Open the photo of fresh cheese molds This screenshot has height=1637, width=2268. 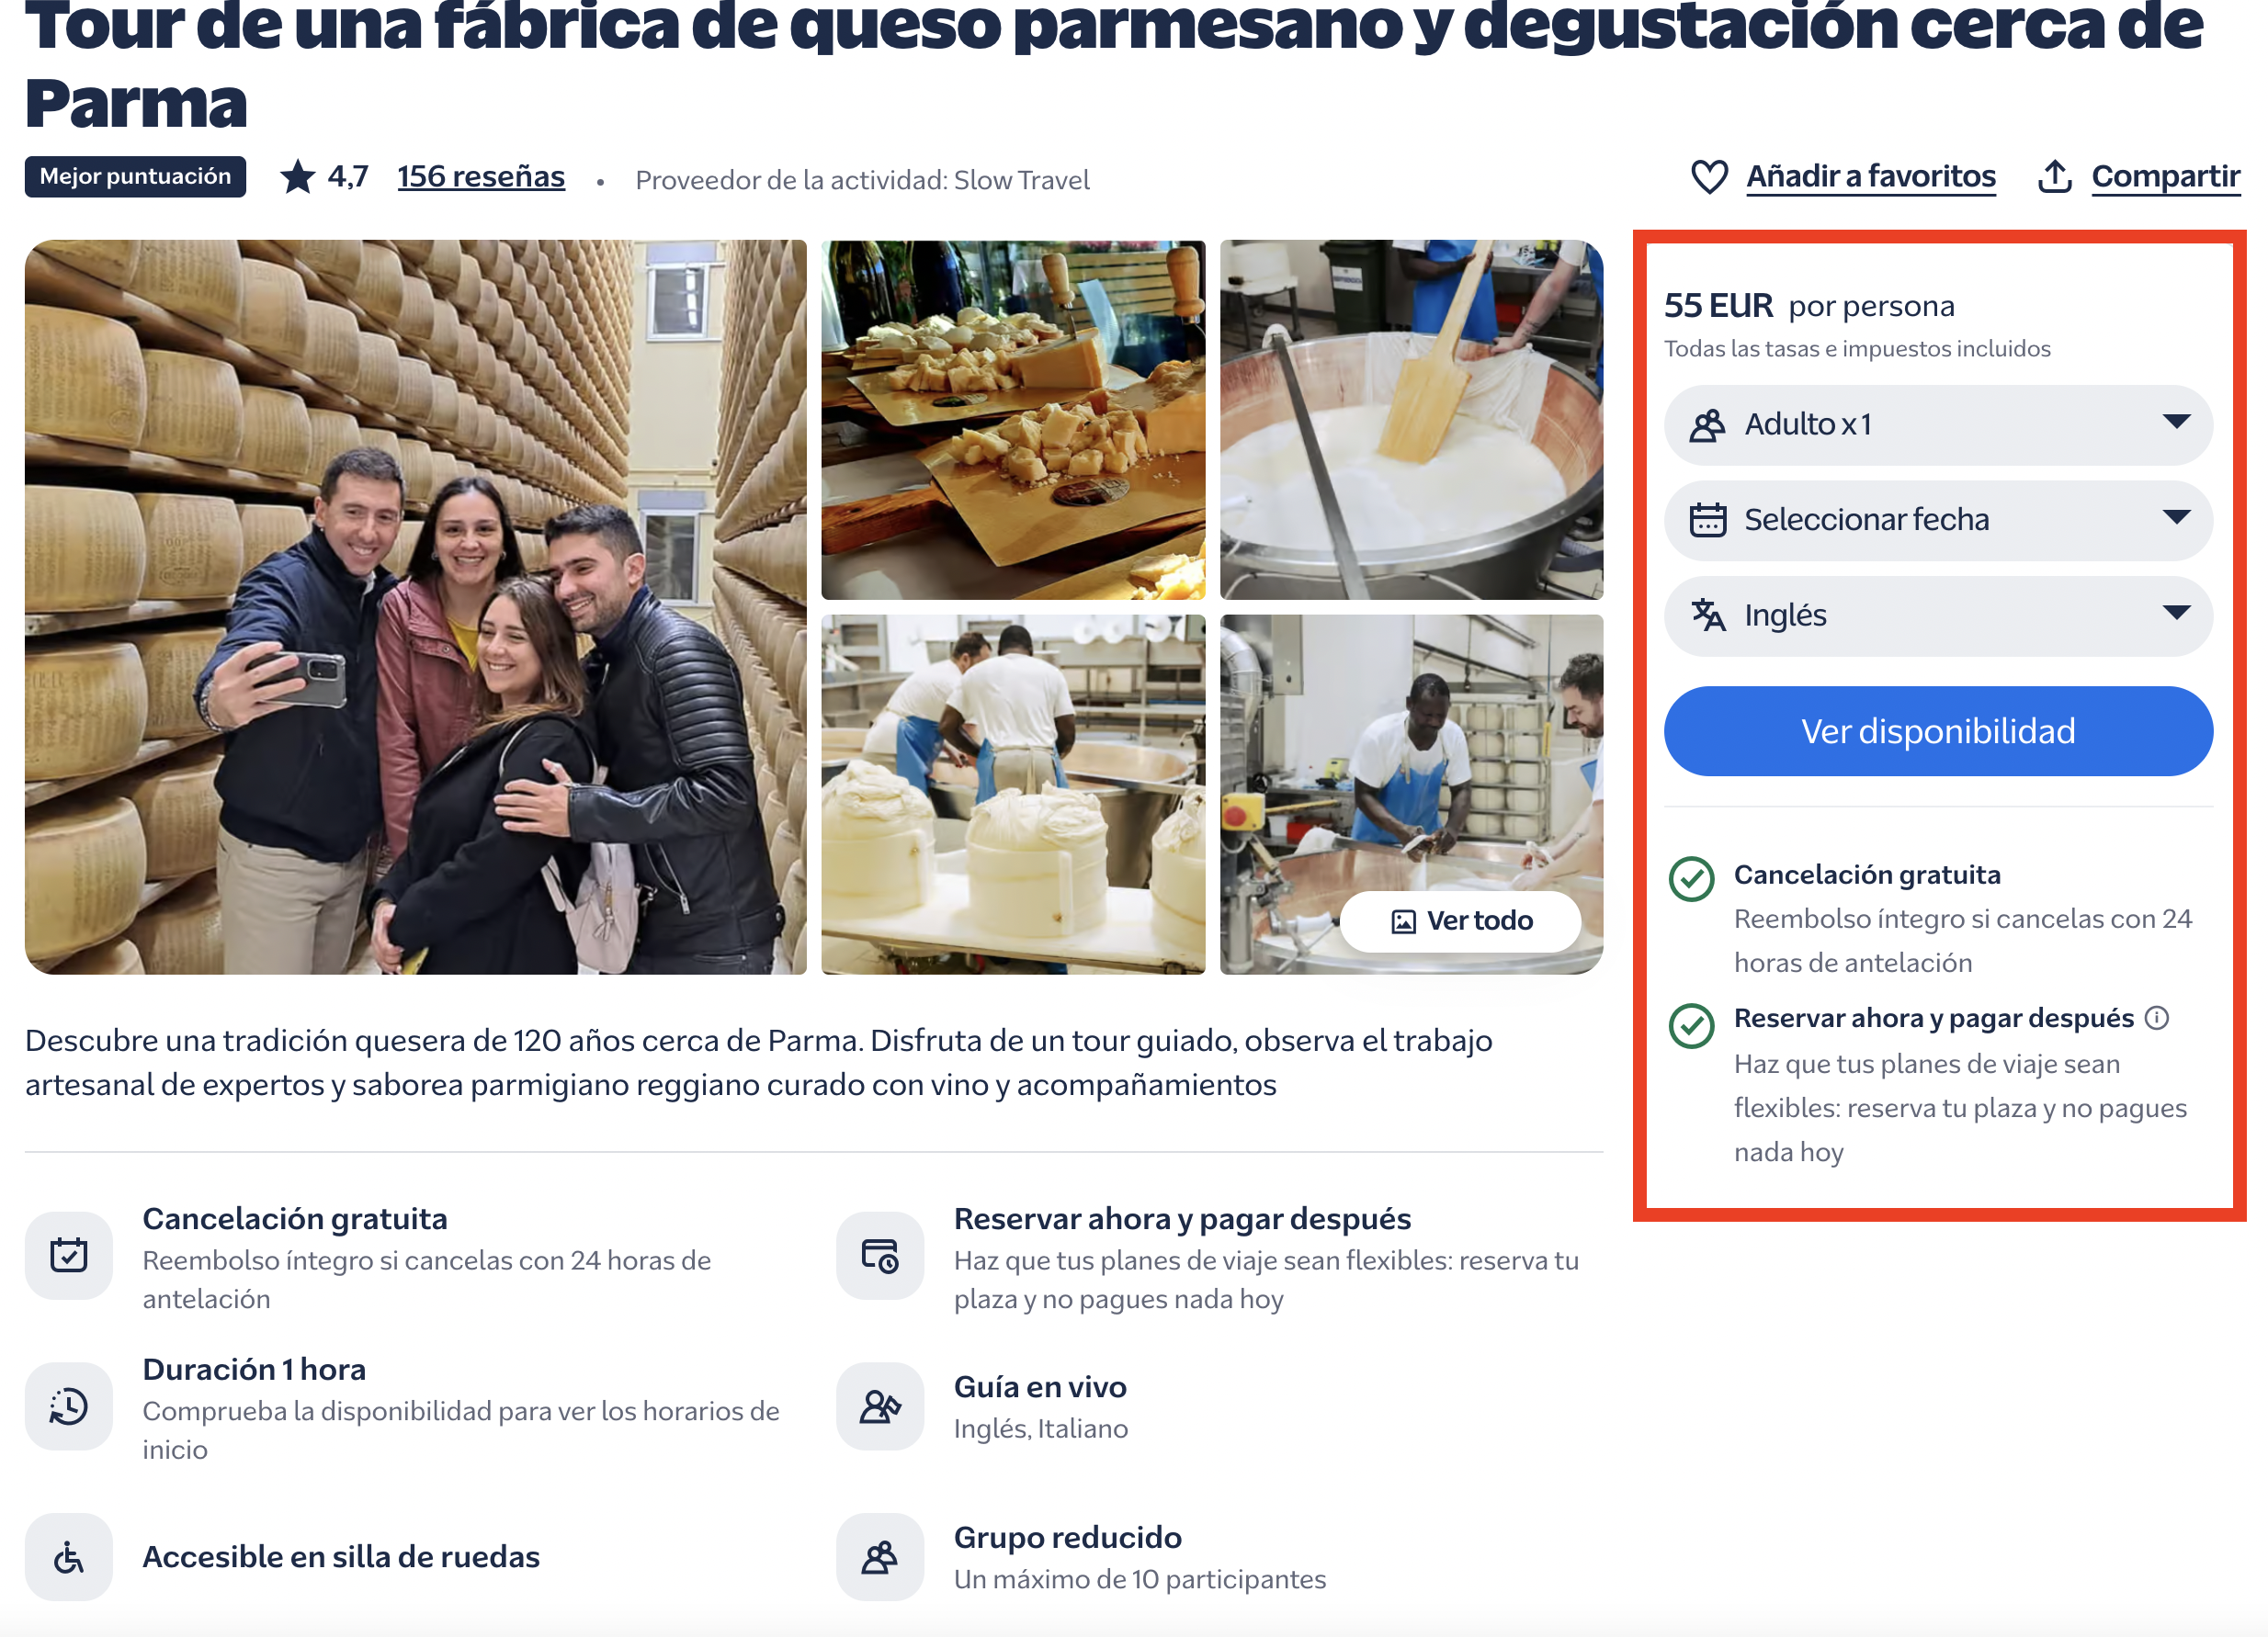(x=1013, y=795)
